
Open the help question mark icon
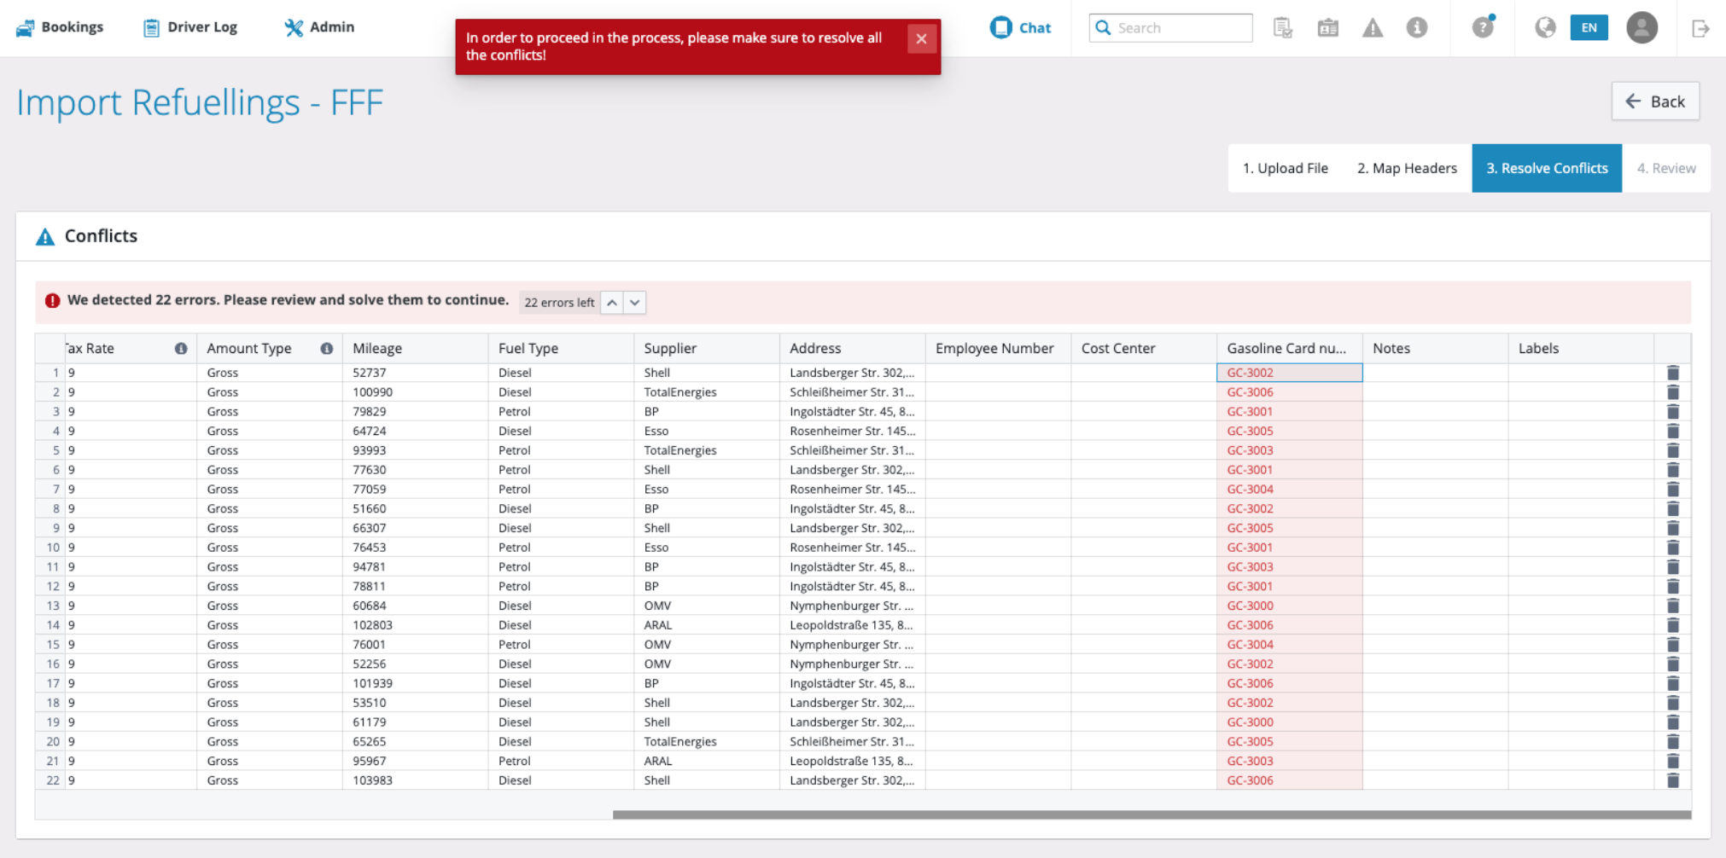(1484, 27)
